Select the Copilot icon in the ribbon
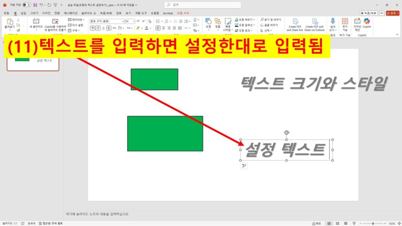 point(367,24)
